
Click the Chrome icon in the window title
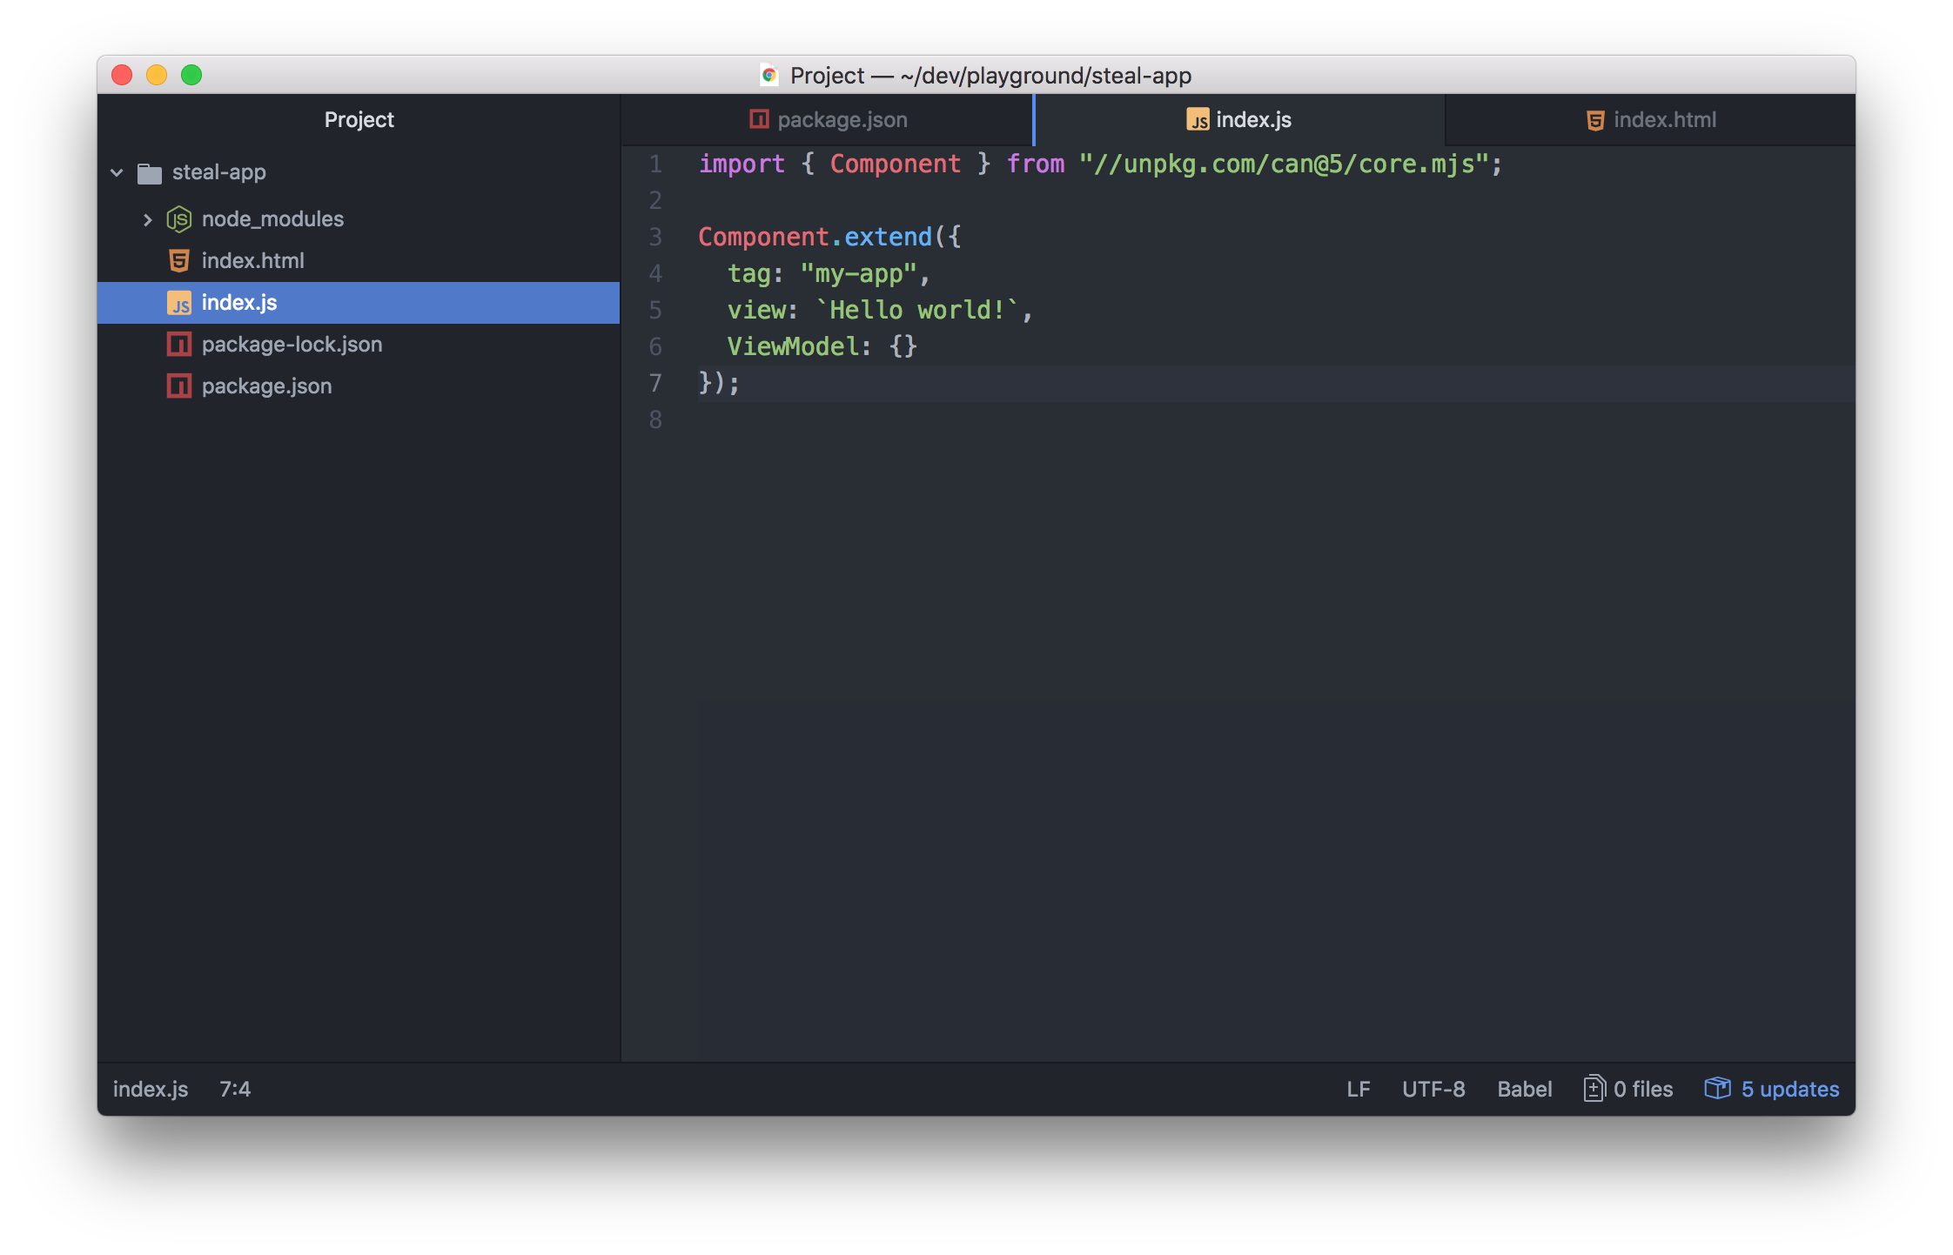[768, 76]
